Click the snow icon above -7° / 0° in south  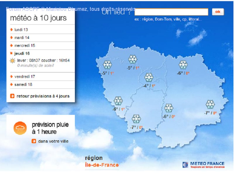click(136, 119)
